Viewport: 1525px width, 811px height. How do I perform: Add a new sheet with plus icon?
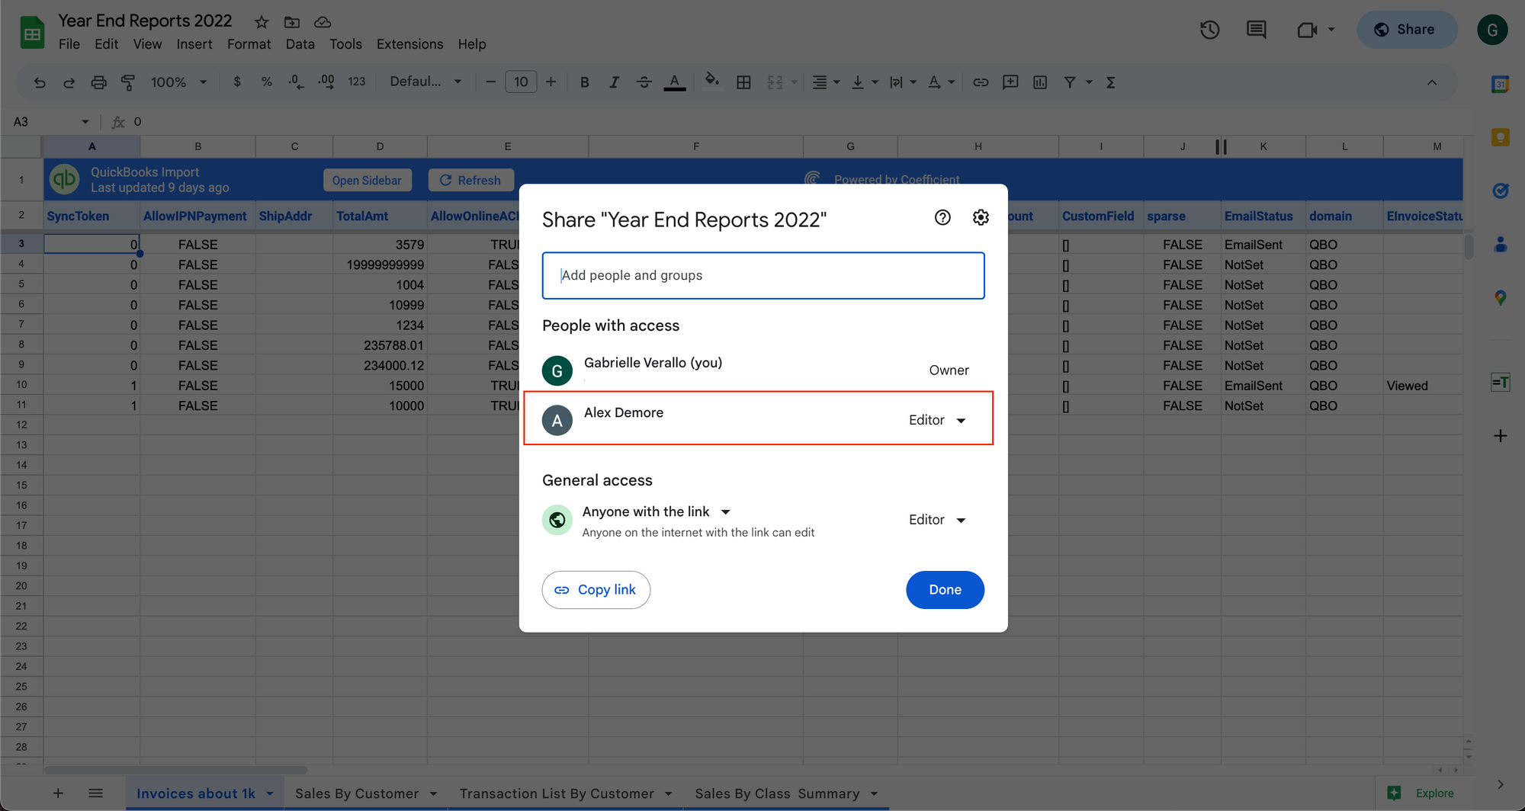click(58, 793)
